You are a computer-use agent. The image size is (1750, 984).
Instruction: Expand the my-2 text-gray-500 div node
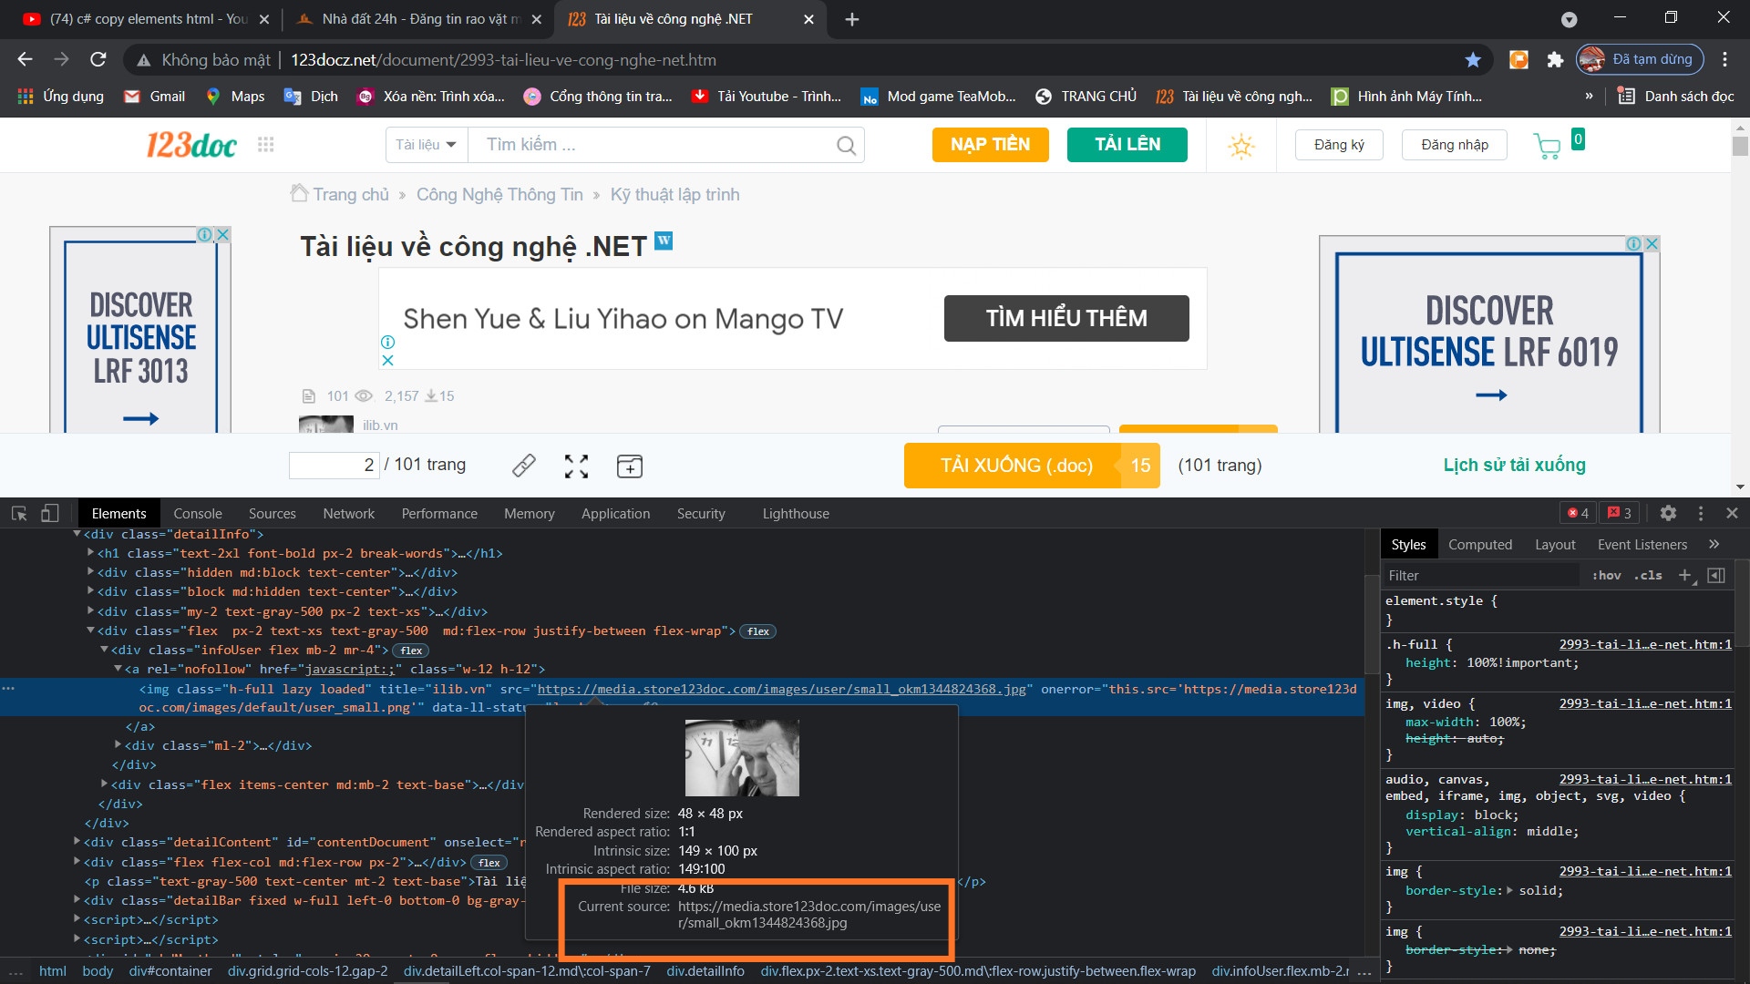(90, 610)
